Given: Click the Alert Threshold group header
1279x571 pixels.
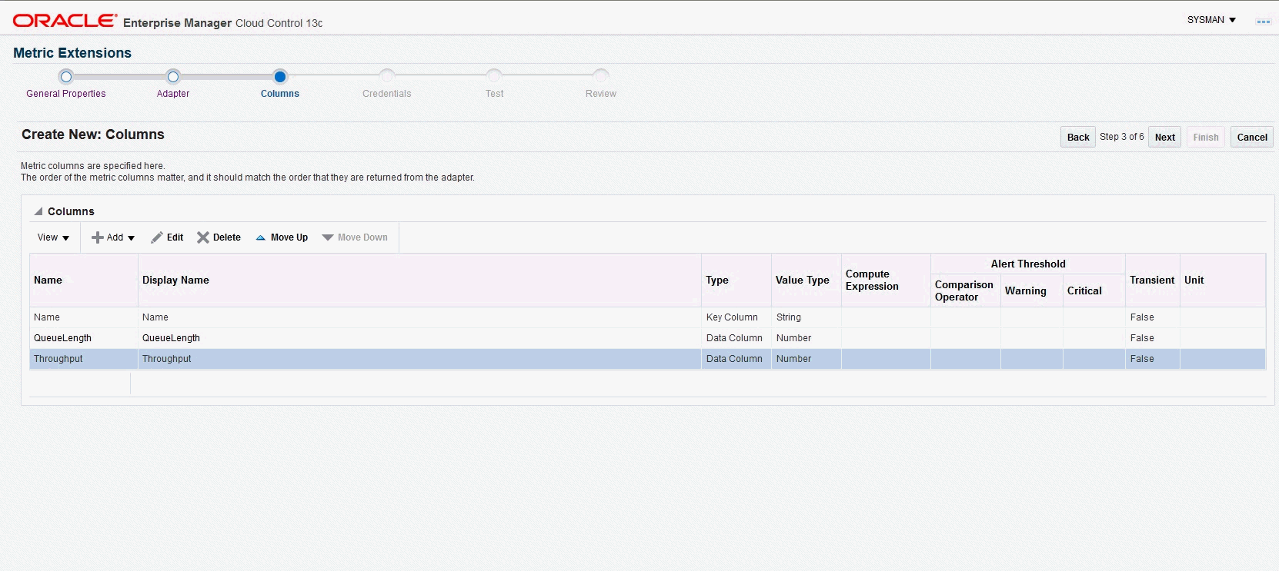Looking at the screenshot, I should point(1028,264).
